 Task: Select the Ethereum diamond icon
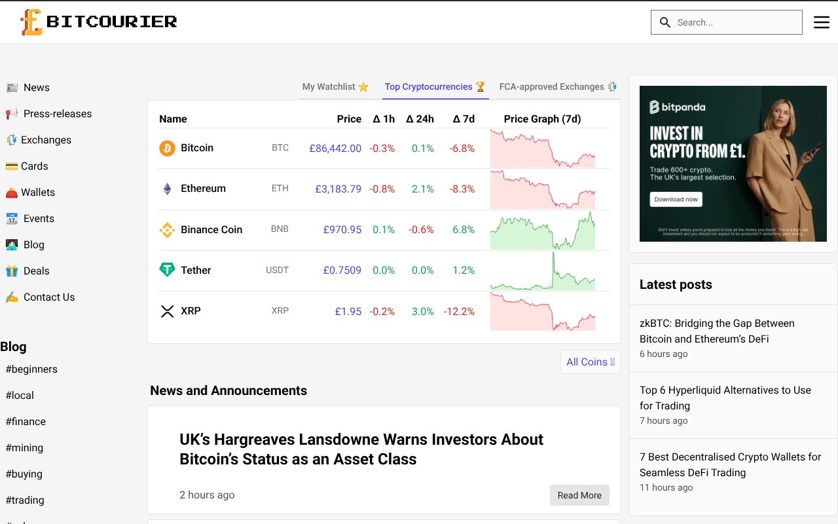pyautogui.click(x=166, y=189)
